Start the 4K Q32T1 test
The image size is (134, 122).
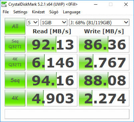coord(15,62)
